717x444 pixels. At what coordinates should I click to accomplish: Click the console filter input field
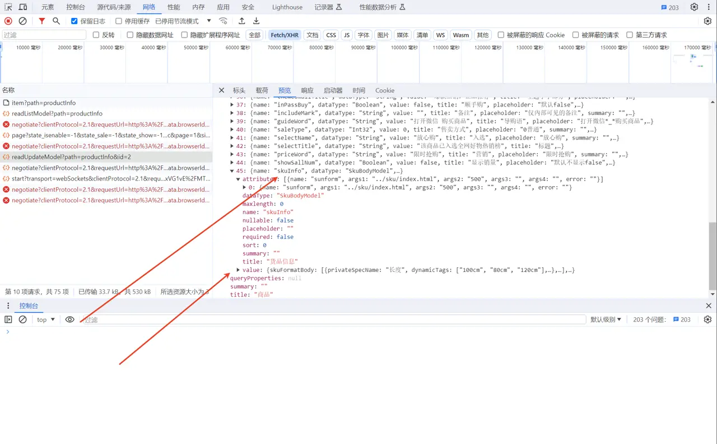pyautogui.click(x=333, y=320)
